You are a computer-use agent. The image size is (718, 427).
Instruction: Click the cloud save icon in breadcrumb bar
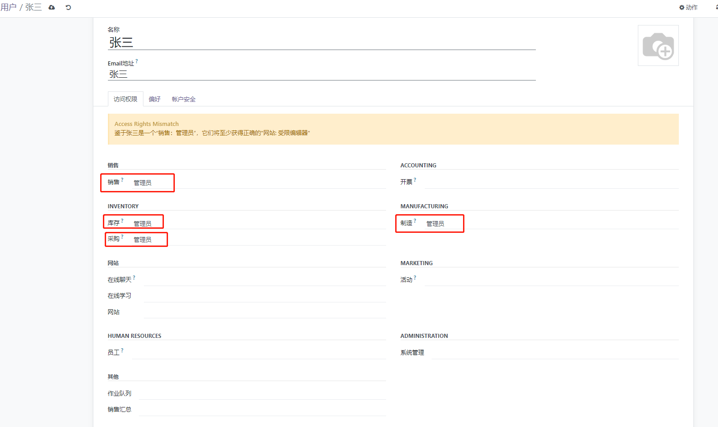pos(52,7)
